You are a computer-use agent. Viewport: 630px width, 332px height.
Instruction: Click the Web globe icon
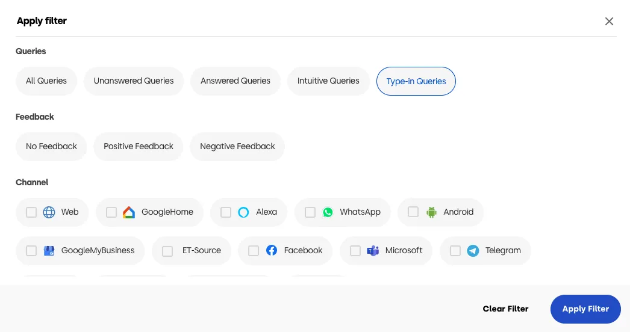point(49,212)
